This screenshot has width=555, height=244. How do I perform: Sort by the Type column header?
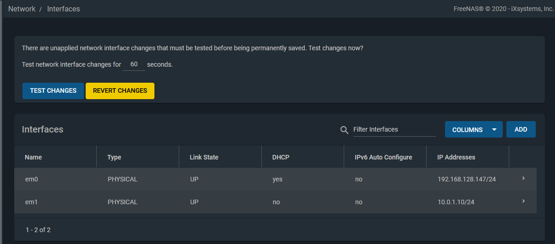(114, 157)
